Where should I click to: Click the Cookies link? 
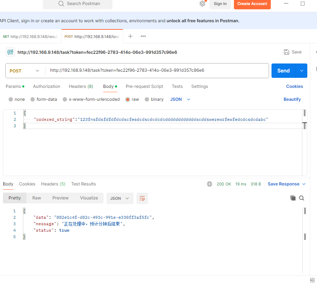[294, 86]
